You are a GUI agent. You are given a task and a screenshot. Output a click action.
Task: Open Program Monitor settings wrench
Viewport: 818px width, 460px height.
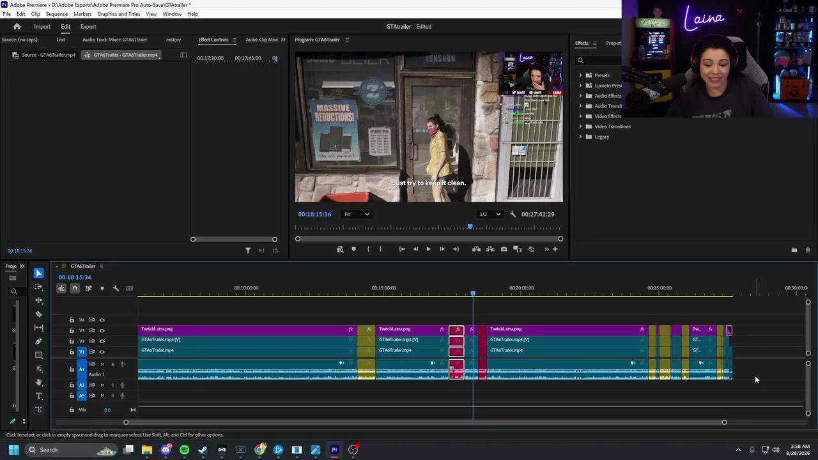pyautogui.click(x=513, y=214)
